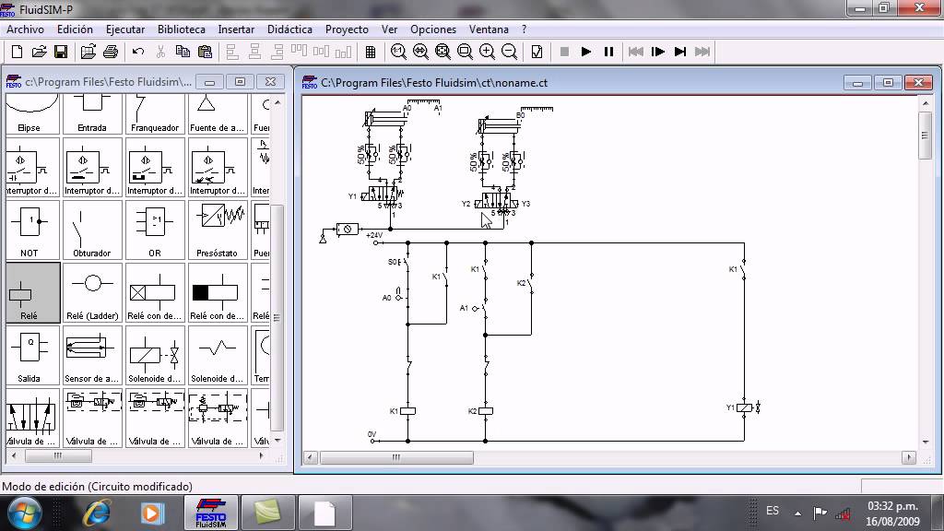Open the Ventana menu
Screen dimensions: 944x531
tap(489, 29)
